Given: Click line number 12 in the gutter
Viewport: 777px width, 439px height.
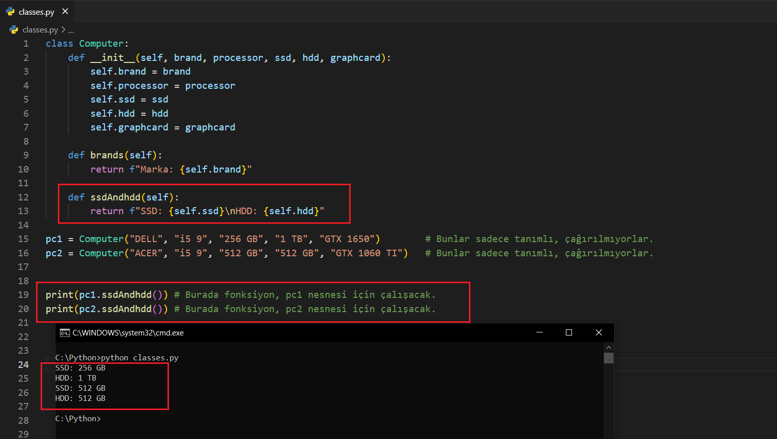Looking at the screenshot, I should (23, 197).
